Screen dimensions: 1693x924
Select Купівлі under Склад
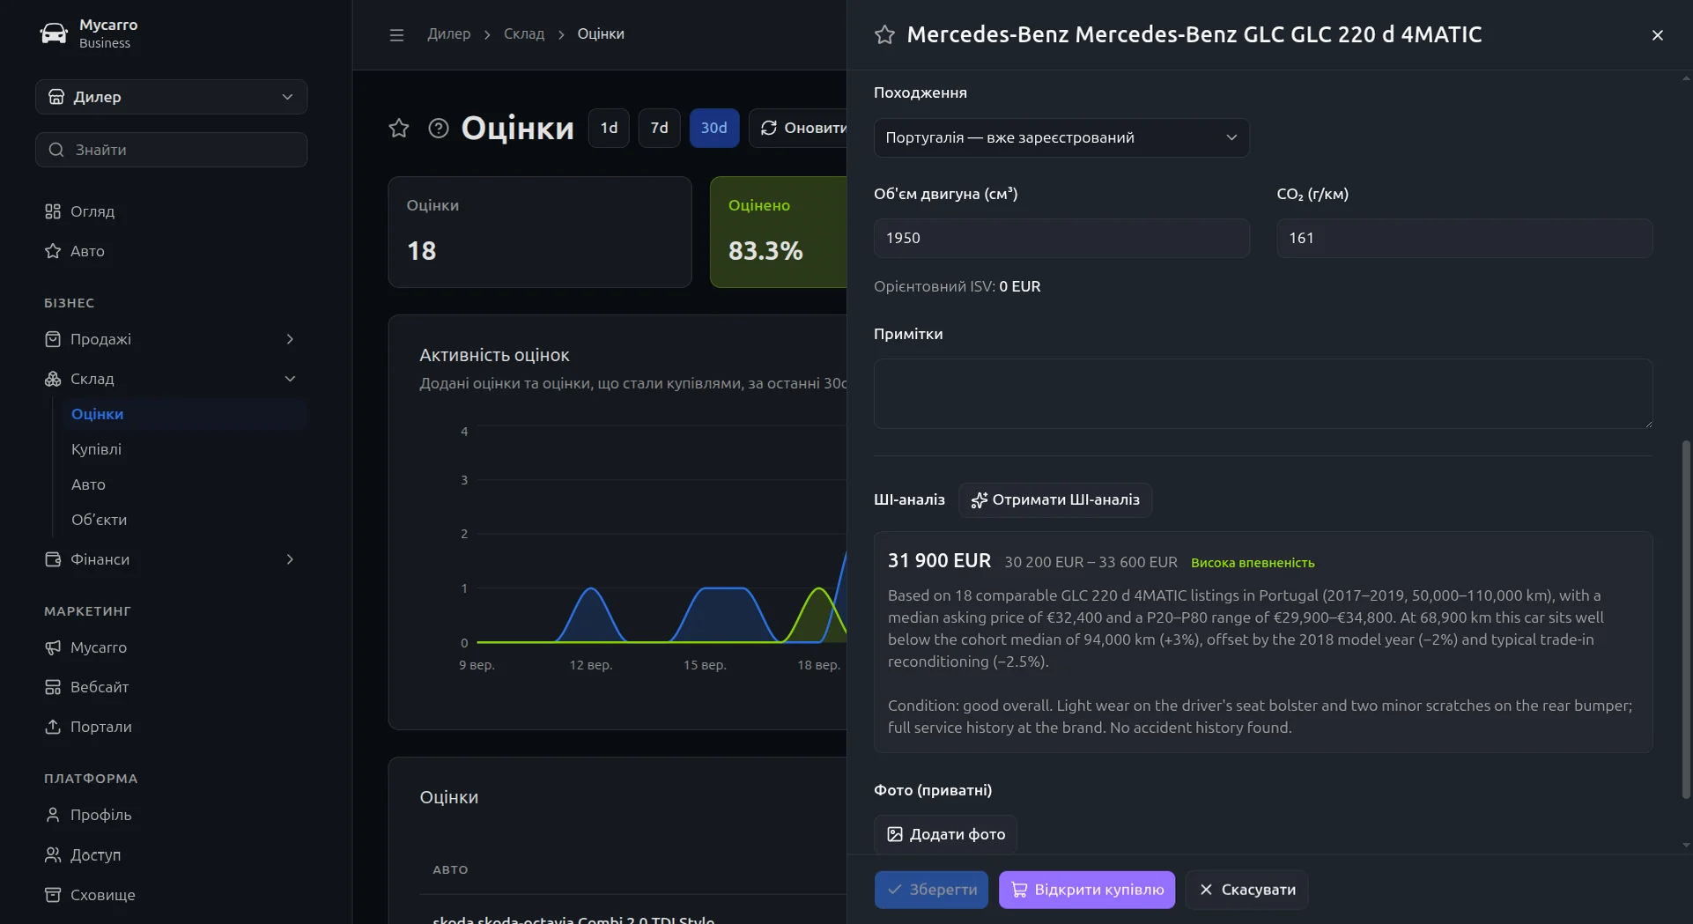tap(184, 449)
